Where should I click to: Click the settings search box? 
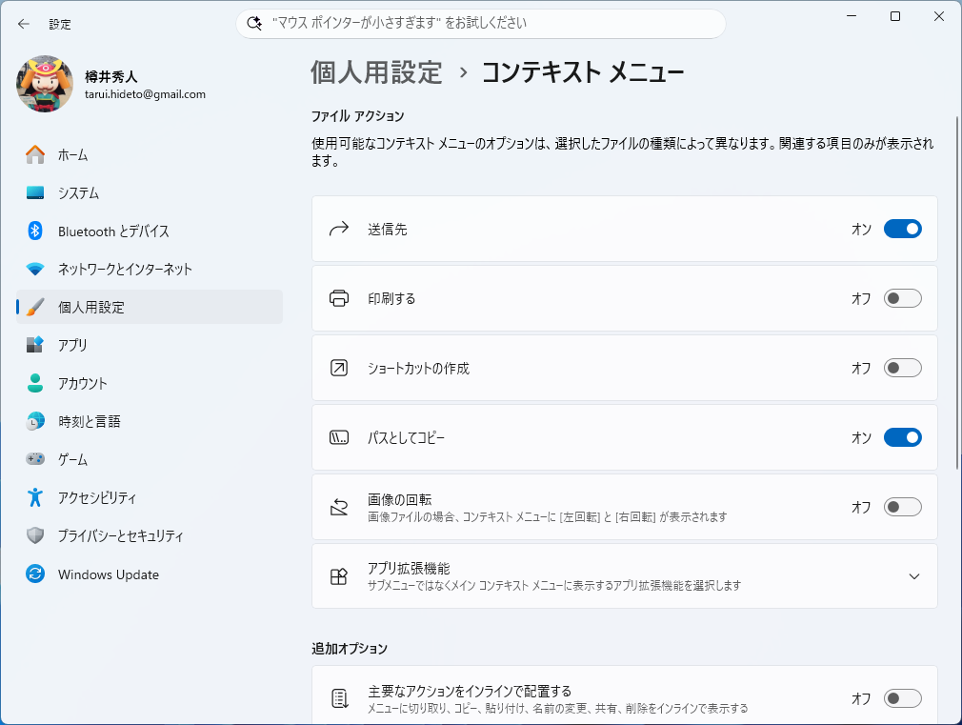[x=481, y=23]
